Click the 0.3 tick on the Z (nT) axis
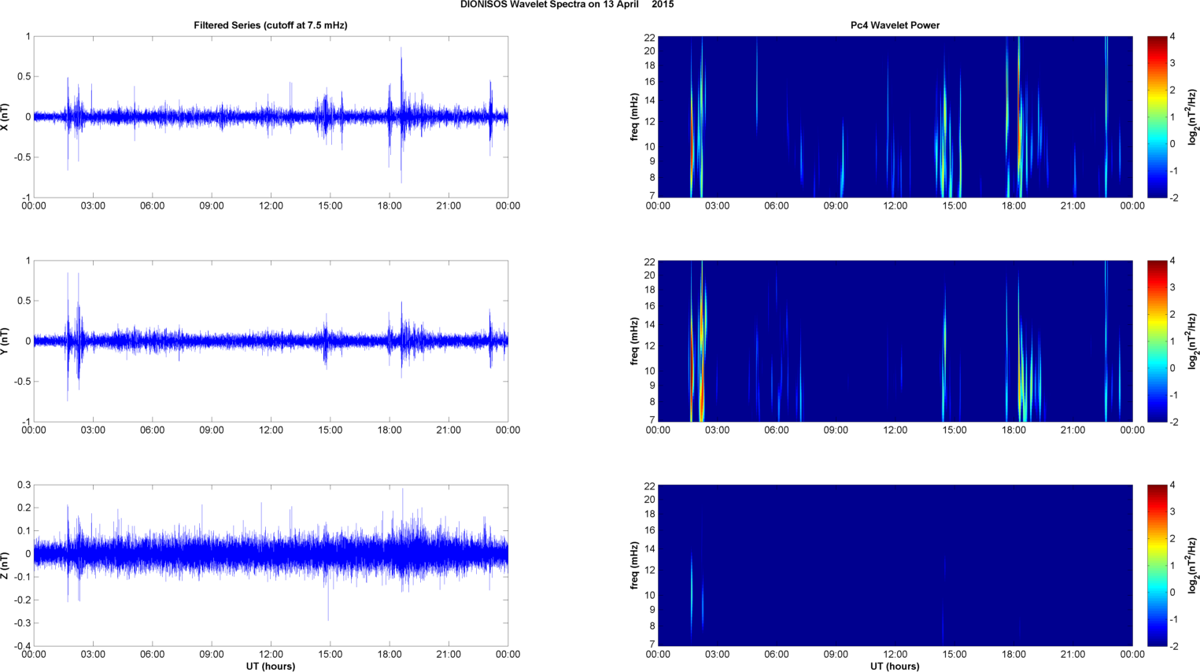Viewport: 1200px width, 672px height. [24, 485]
